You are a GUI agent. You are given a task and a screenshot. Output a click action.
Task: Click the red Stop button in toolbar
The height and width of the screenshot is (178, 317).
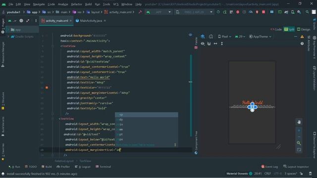point(264,12)
